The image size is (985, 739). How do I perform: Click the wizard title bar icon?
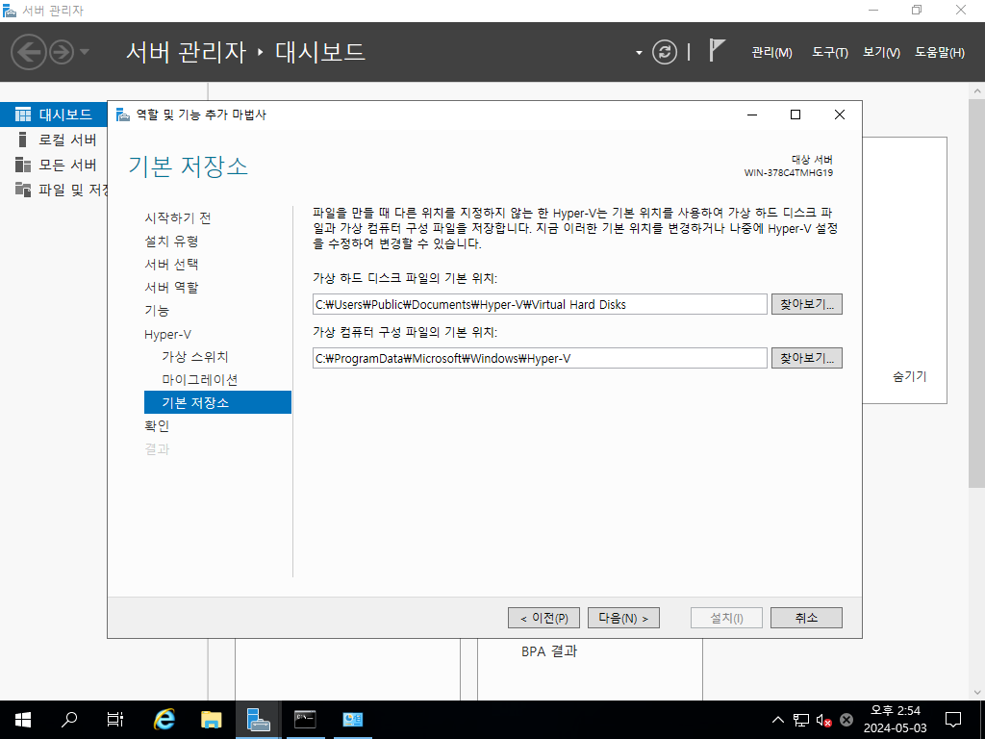(x=123, y=115)
